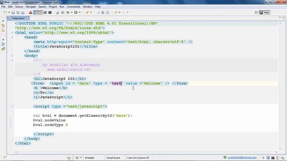Image resolution: width=287 pixels, height=161 pixels.
Task: Open the Help menu
Action: (x=98, y=7)
